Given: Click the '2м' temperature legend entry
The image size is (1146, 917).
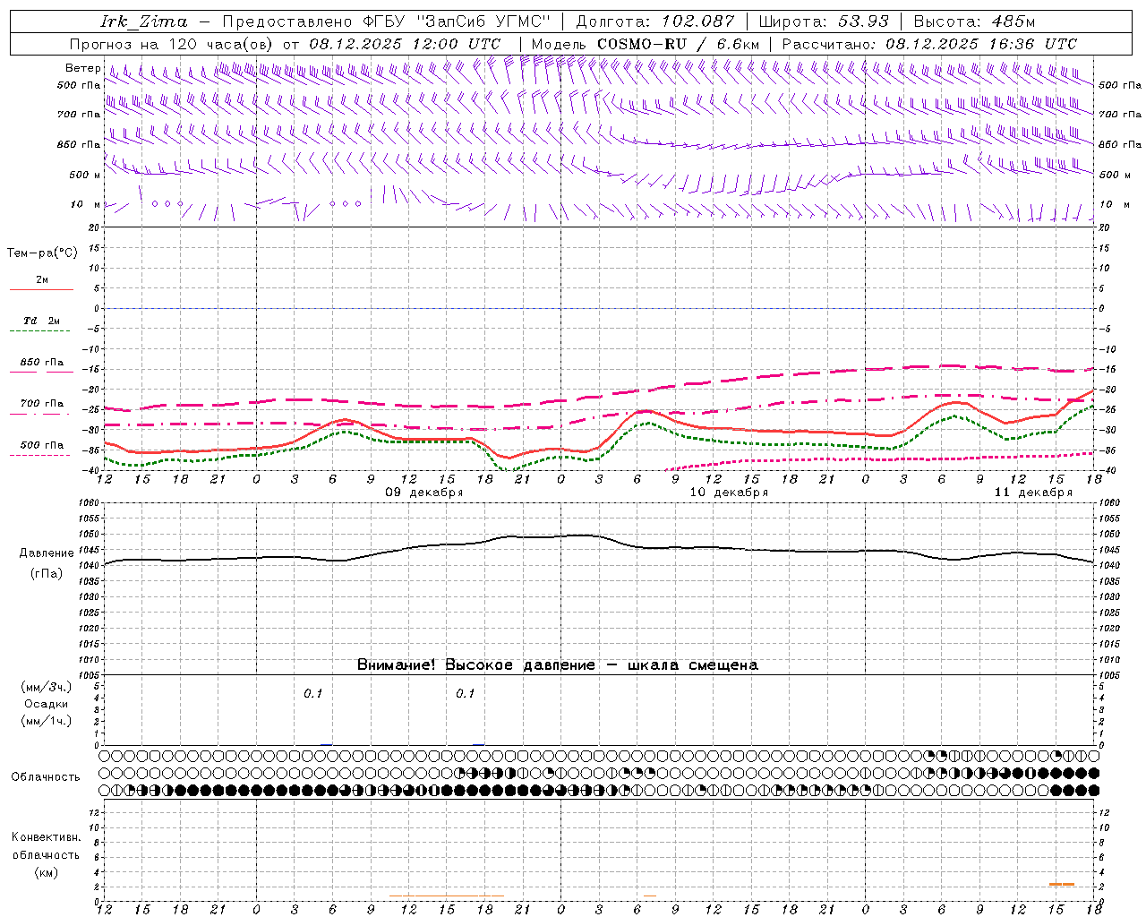Looking at the screenshot, I should (x=42, y=279).
